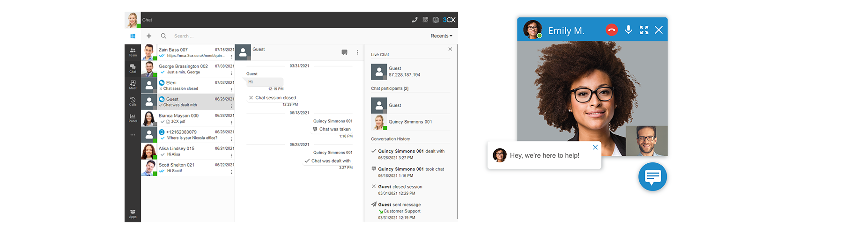This screenshot has width=843, height=234.
Task: End the call with Emily M.
Action: click(611, 30)
